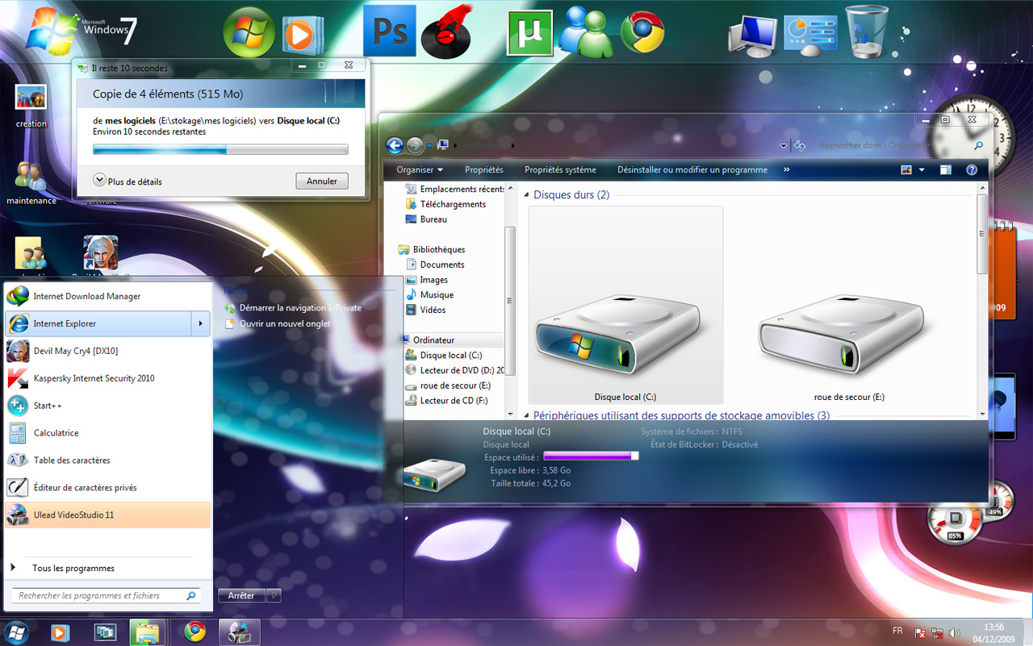Click the 'Espace utilisé' disk usage bar
Screen dimensions: 1033x646
(592, 456)
